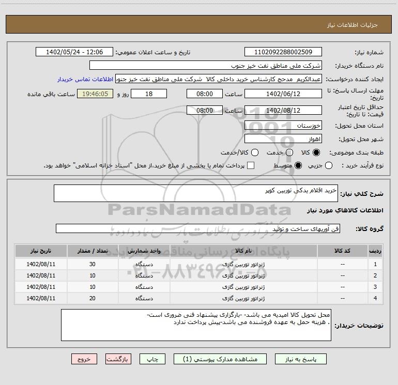Viewport: 398px width, 385px height.
Task: Open the اطلاعات تماس خریدار link
Action: (x=85, y=79)
